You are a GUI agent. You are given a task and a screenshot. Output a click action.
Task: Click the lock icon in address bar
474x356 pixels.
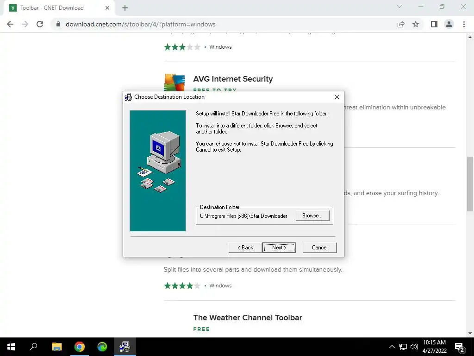pos(58,24)
